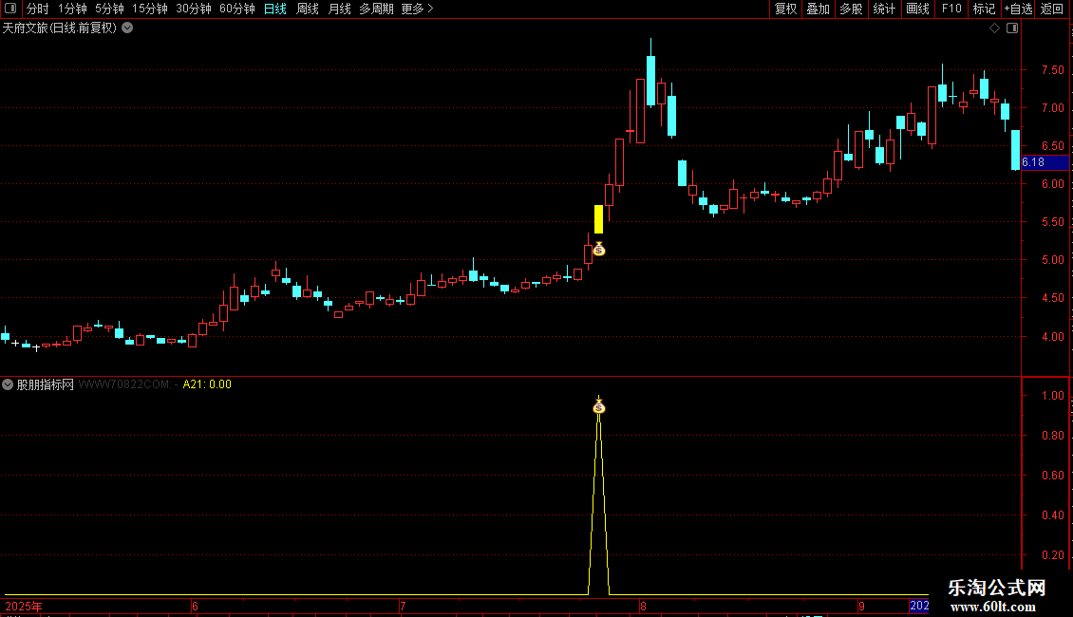Select the yellow highlighted candlestick
Viewport: 1073px width, 617px height.
click(599, 219)
